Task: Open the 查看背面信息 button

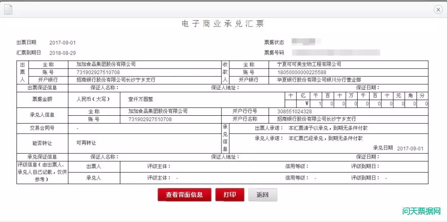Action: click(x=185, y=195)
